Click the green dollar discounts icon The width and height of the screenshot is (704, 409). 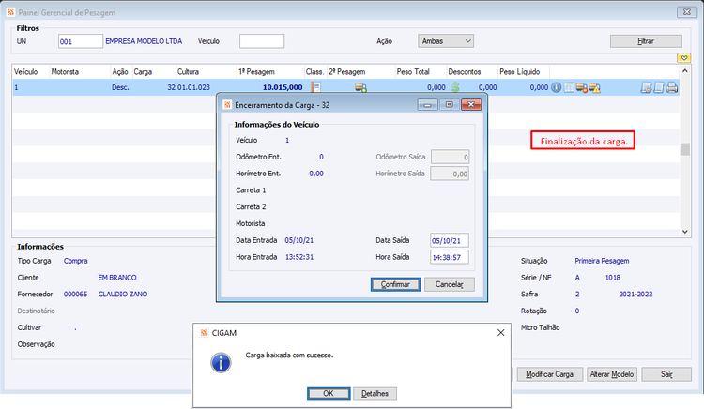pyautogui.click(x=455, y=87)
